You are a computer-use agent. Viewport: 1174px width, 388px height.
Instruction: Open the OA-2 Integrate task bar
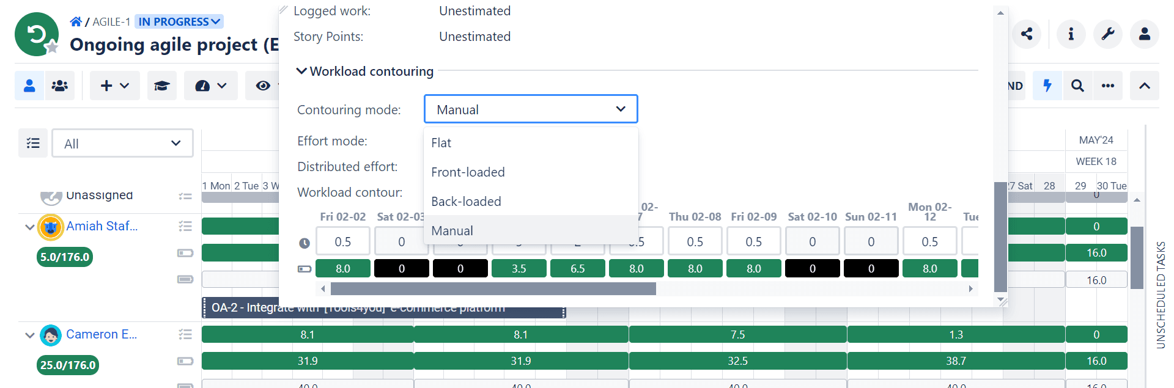pyautogui.click(x=384, y=308)
